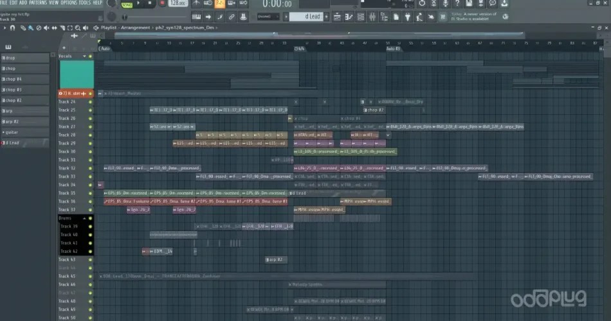The image size is (611, 321).
Task: Open the chat/speech bubble icon
Action: pyautogui.click(x=493, y=3)
